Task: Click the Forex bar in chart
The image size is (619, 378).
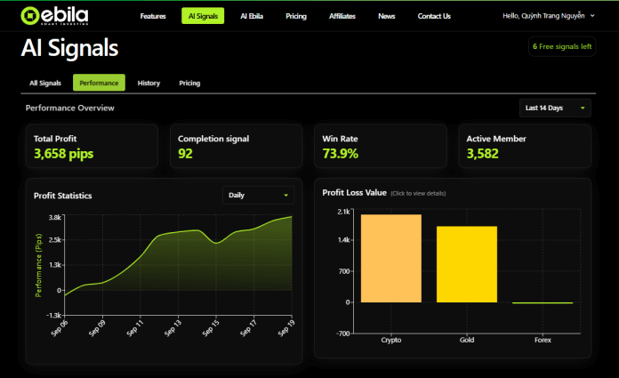Action: point(543,302)
